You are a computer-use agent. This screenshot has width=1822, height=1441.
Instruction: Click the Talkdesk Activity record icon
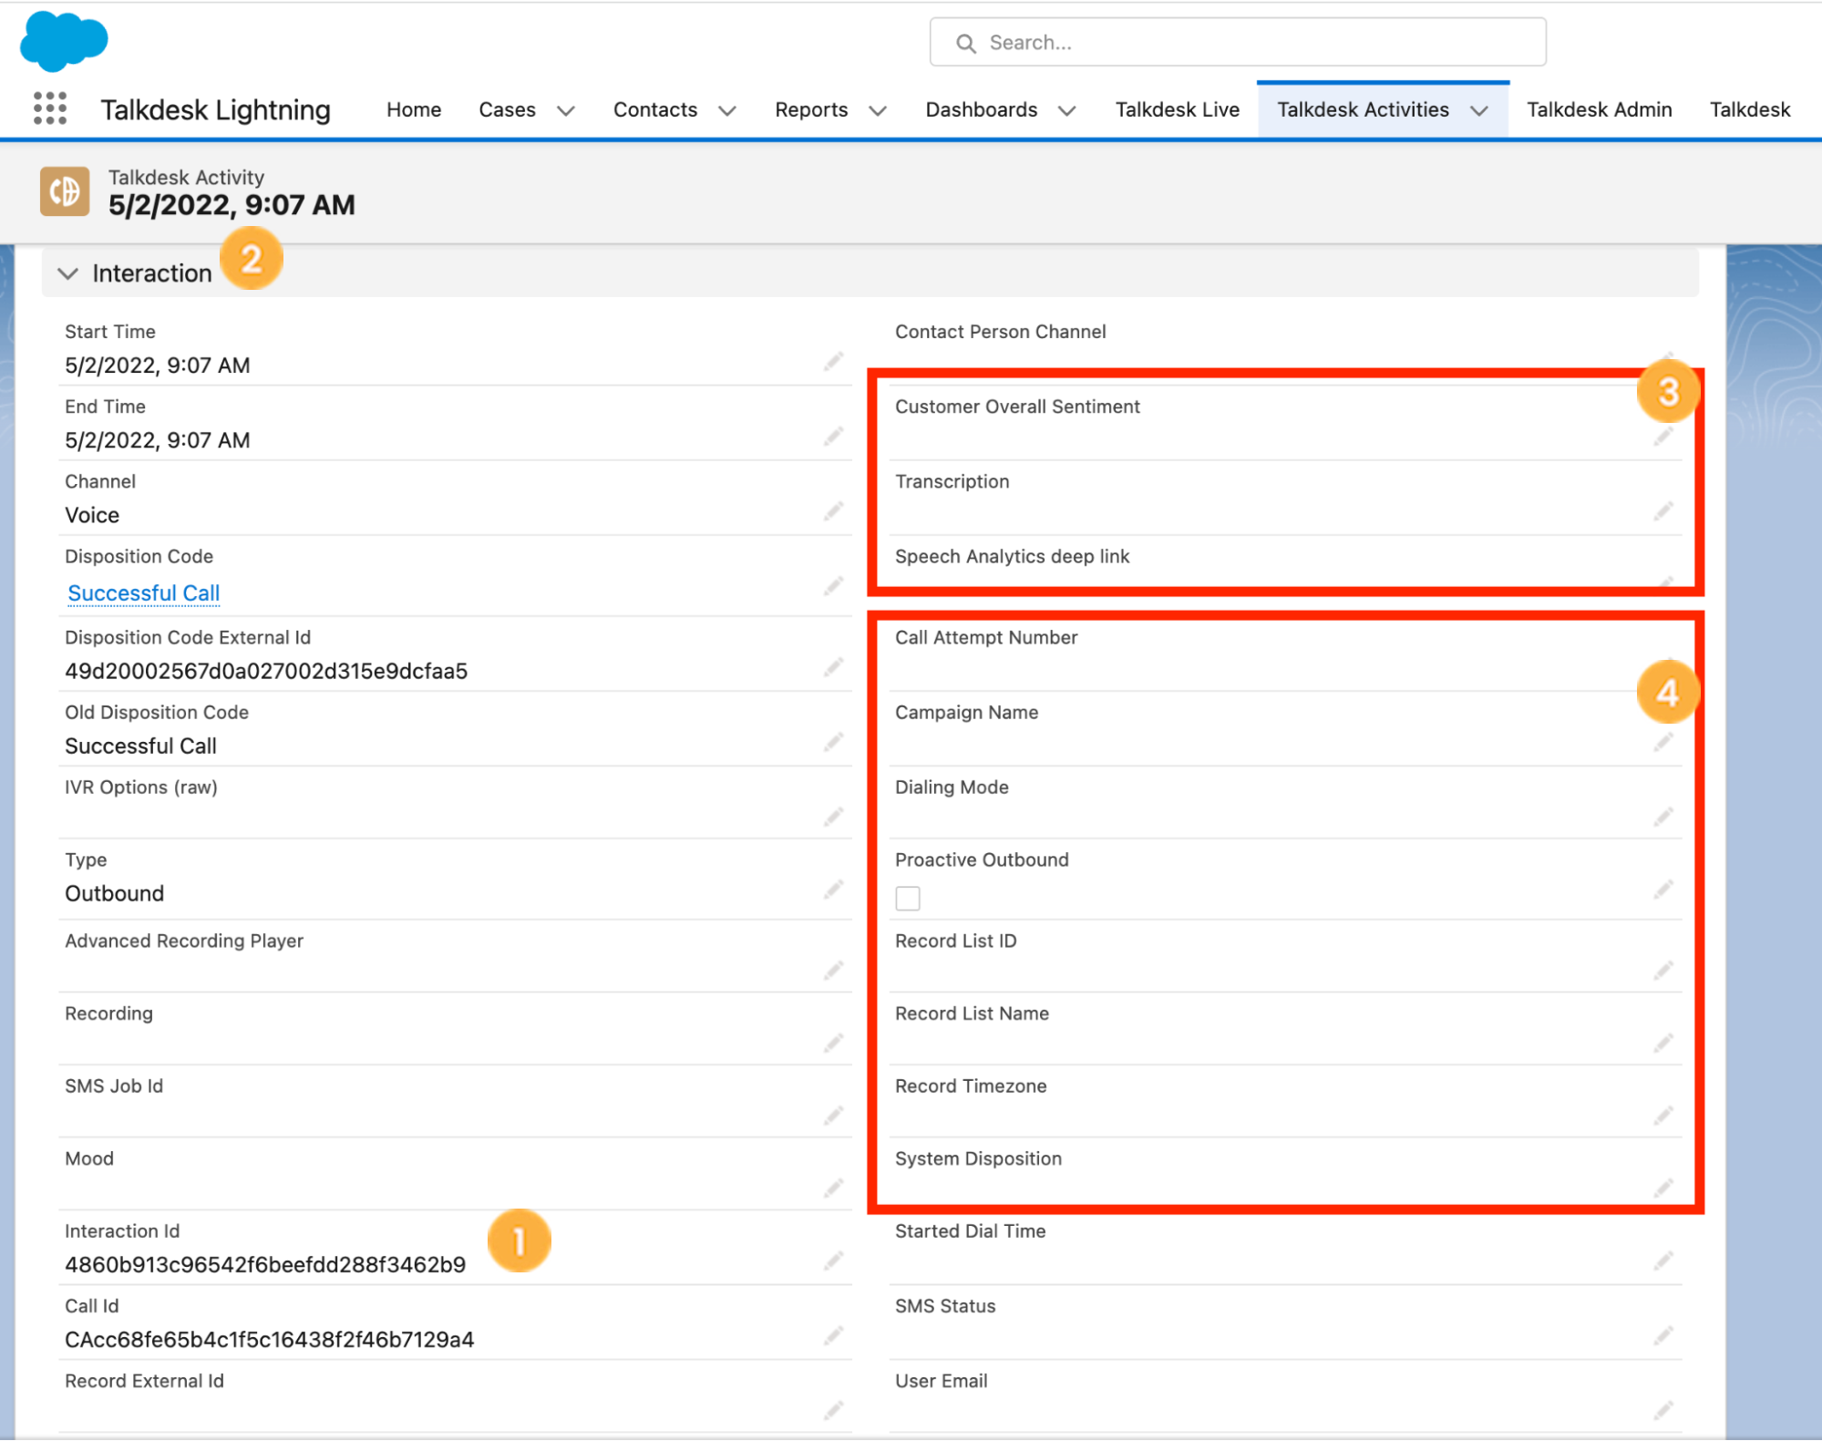pos(64,191)
